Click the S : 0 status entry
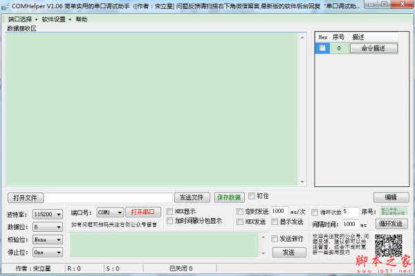 [113, 268]
